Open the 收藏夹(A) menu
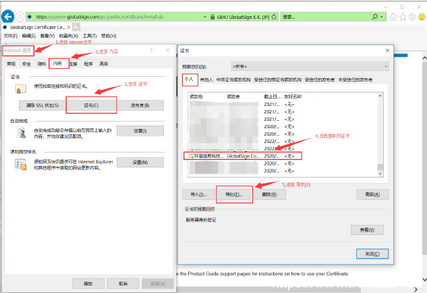 point(69,36)
